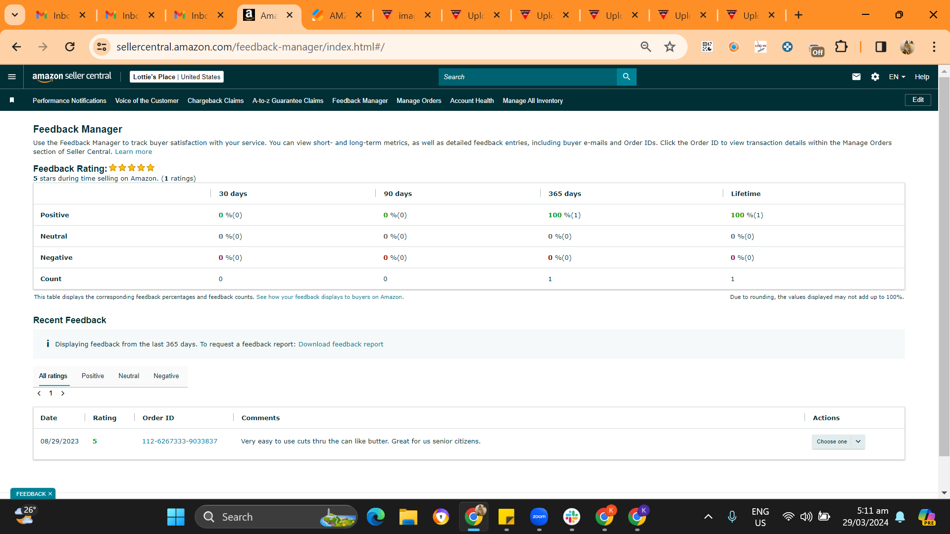This screenshot has width=950, height=534.
Task: Click the Windows taskbar search box
Action: pos(276,517)
